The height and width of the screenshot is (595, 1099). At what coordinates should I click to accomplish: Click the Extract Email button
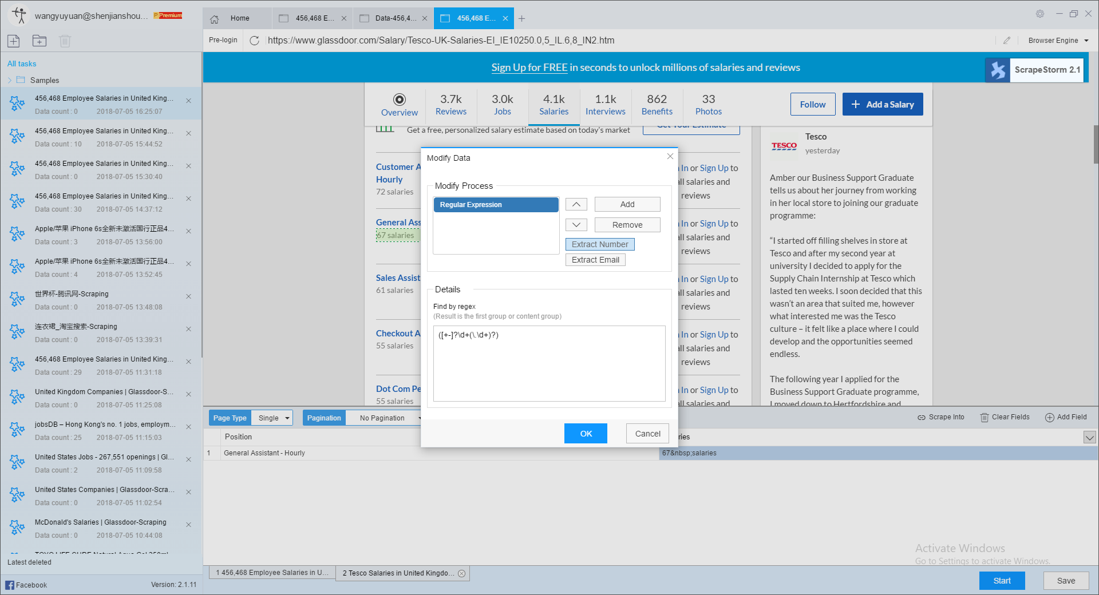(595, 260)
